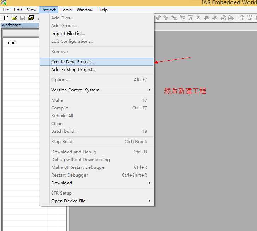
Task: Choose Add Existing Project... menu entry
Action: click(x=97, y=70)
